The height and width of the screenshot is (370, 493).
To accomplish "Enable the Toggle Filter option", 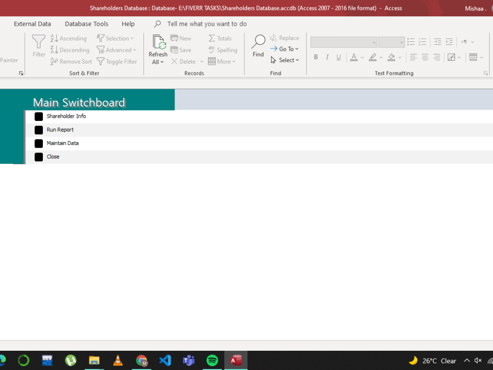I will (117, 61).
